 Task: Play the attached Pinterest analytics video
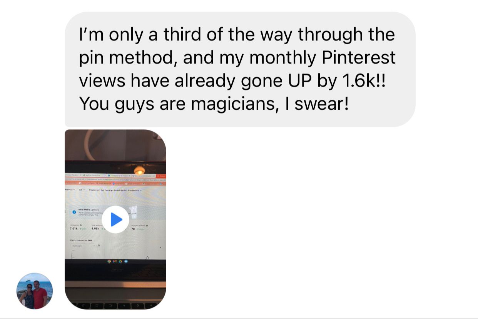coord(115,219)
